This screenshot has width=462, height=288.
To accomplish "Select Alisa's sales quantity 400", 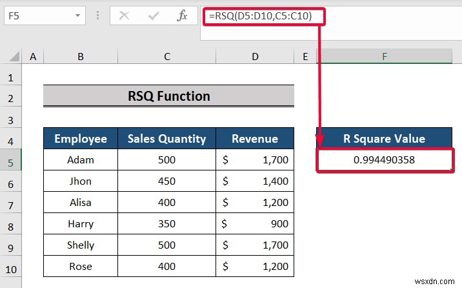I will 166,202.
